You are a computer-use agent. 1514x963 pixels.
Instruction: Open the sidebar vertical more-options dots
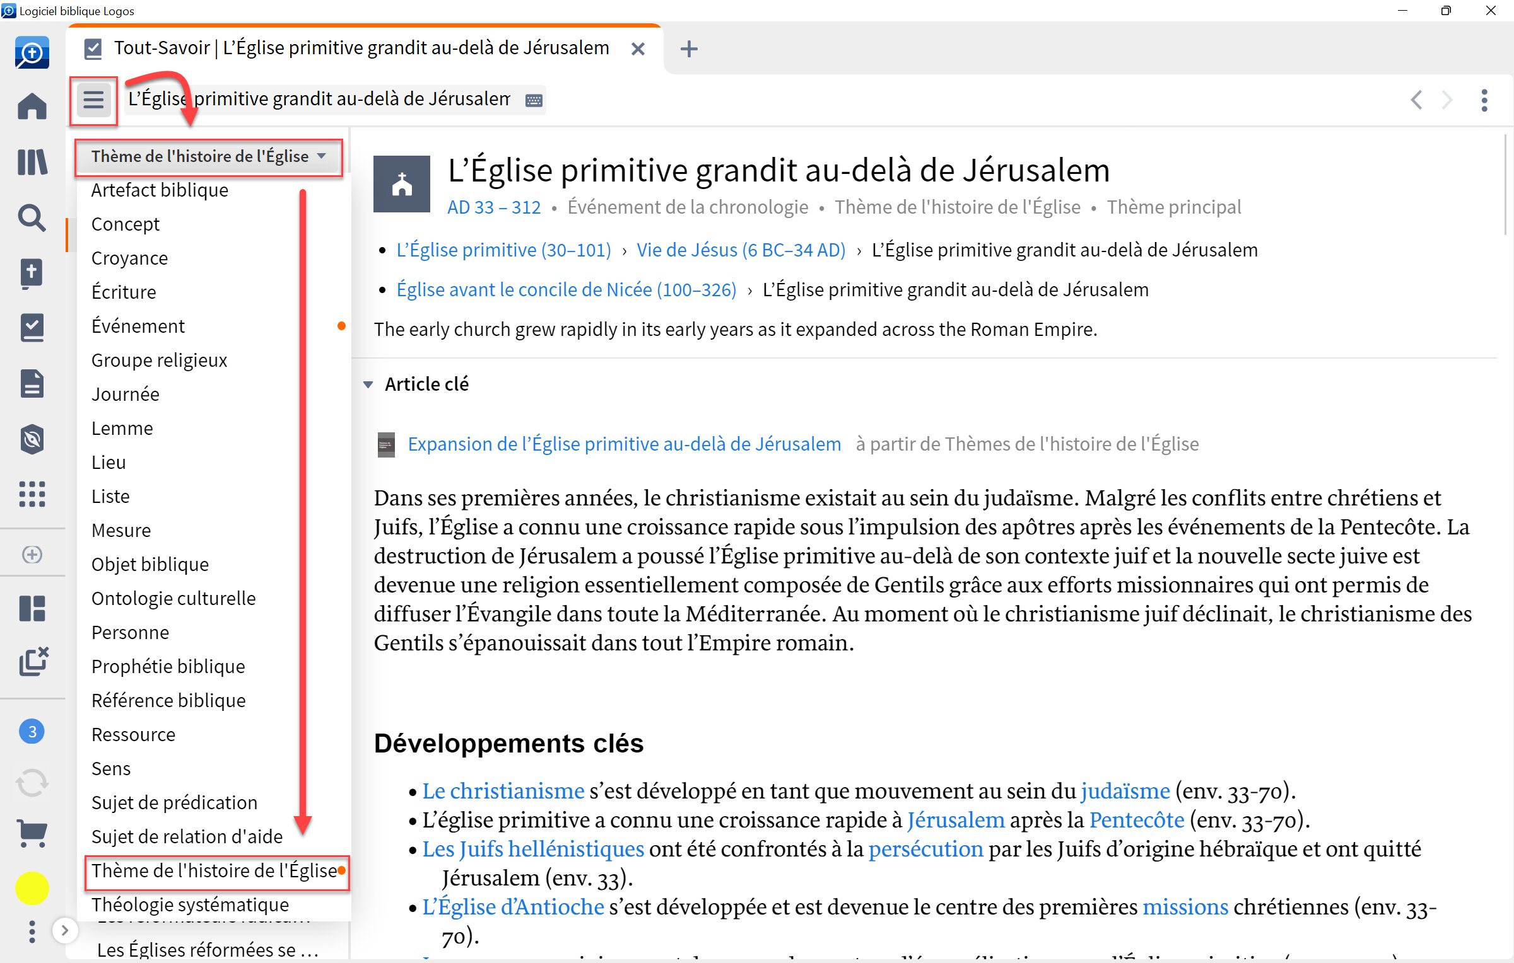[x=32, y=931]
